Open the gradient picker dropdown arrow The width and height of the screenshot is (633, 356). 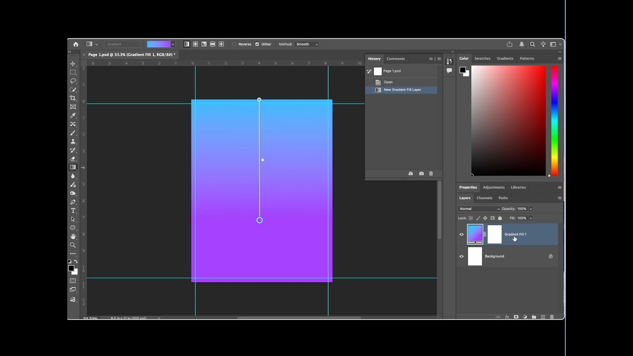pyautogui.click(x=173, y=44)
